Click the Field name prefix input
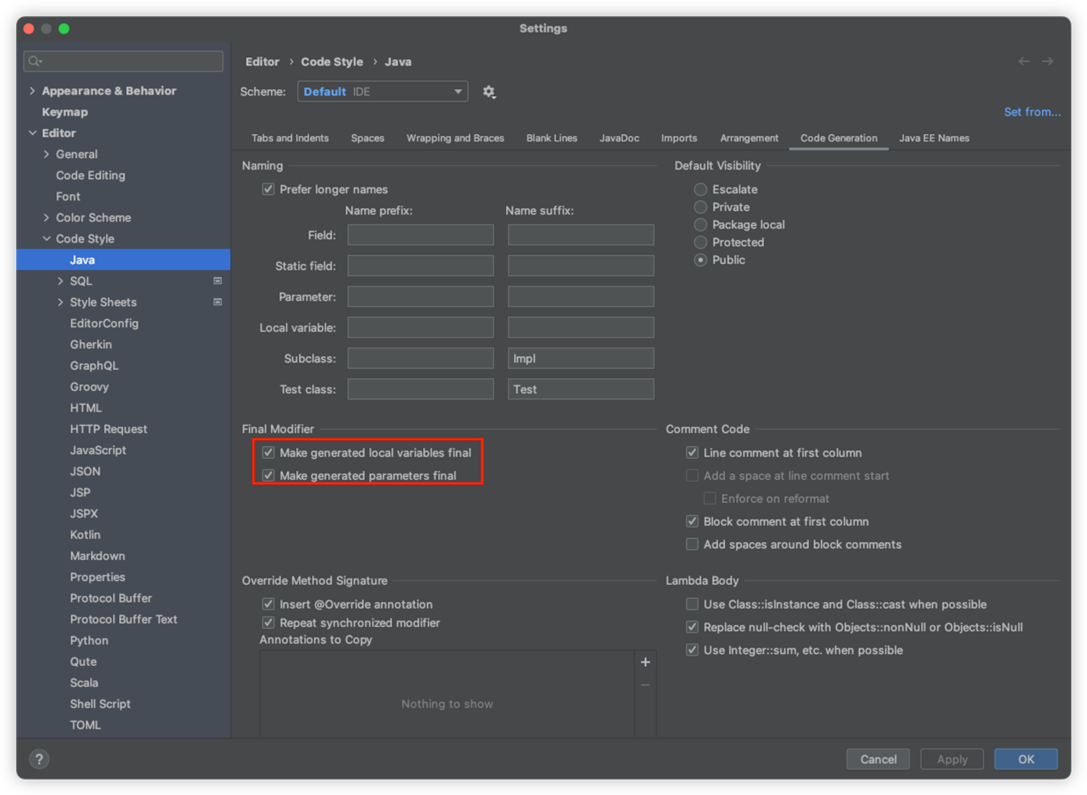 pos(421,235)
